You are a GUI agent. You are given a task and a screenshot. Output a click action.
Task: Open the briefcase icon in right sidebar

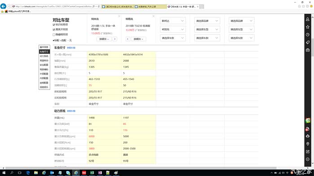pyautogui.click(x=308, y=50)
